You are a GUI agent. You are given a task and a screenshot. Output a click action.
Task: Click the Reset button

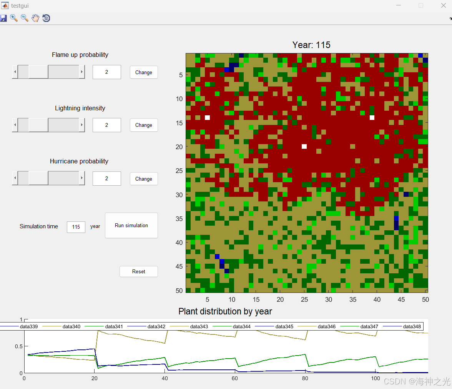coord(139,272)
